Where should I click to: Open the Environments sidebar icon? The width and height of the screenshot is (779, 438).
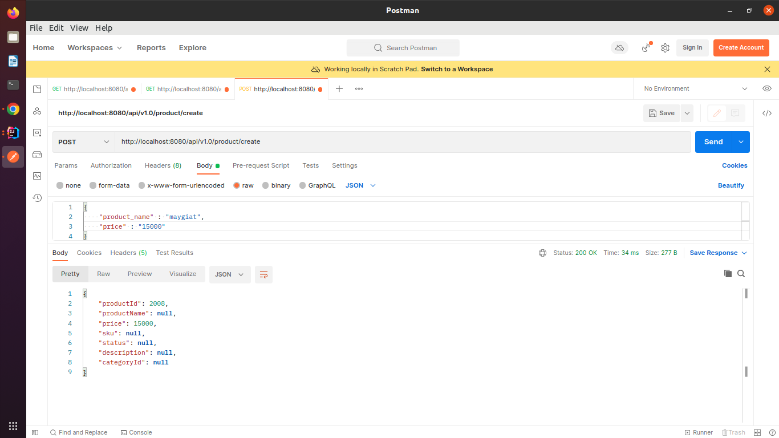(x=37, y=132)
